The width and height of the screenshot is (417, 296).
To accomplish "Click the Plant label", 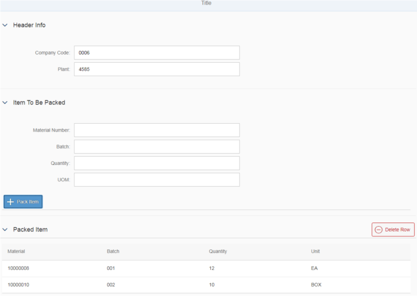I will tap(64, 69).
